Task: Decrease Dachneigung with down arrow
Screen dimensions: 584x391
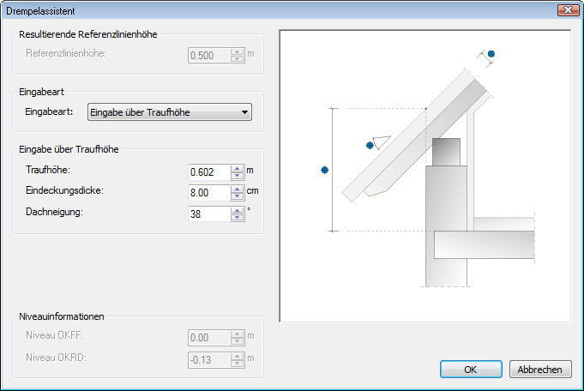Action: click(x=237, y=218)
